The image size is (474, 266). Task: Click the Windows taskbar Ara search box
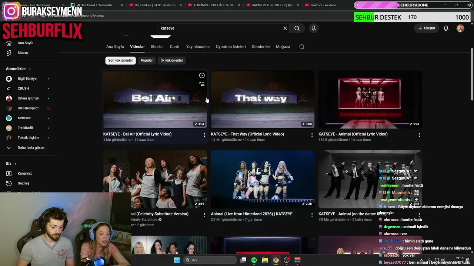pyautogui.click(x=210, y=260)
